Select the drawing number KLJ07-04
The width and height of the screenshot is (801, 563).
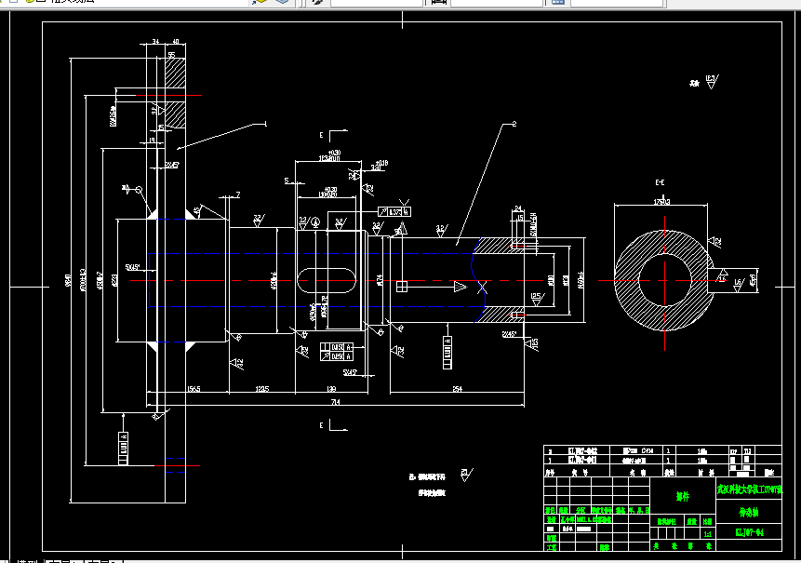[749, 532]
